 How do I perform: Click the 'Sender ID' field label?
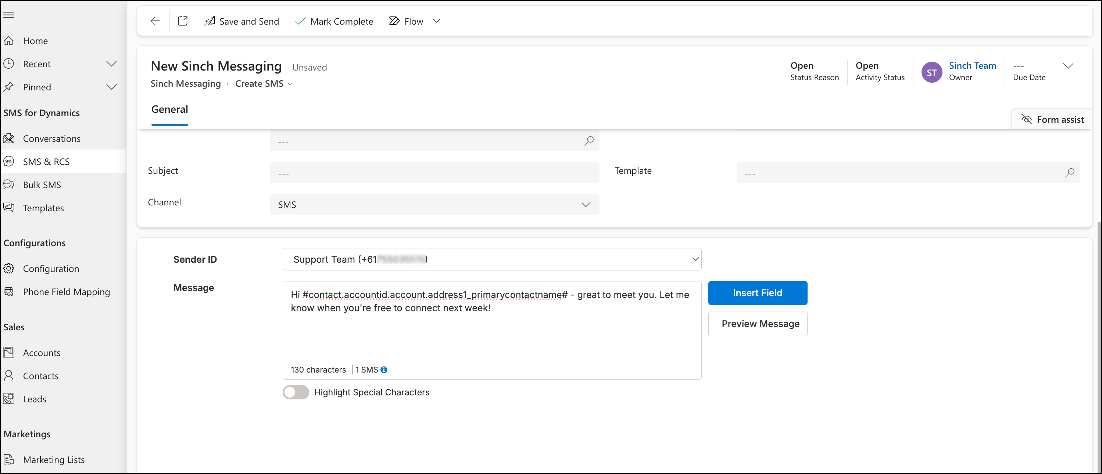195,259
